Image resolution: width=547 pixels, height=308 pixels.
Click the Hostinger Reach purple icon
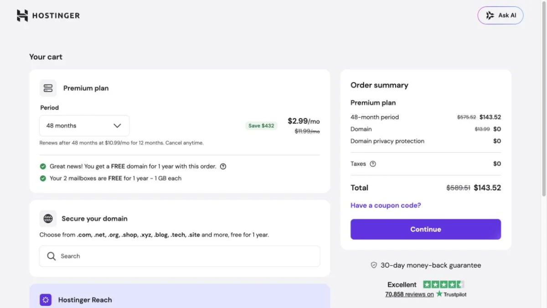click(x=46, y=300)
